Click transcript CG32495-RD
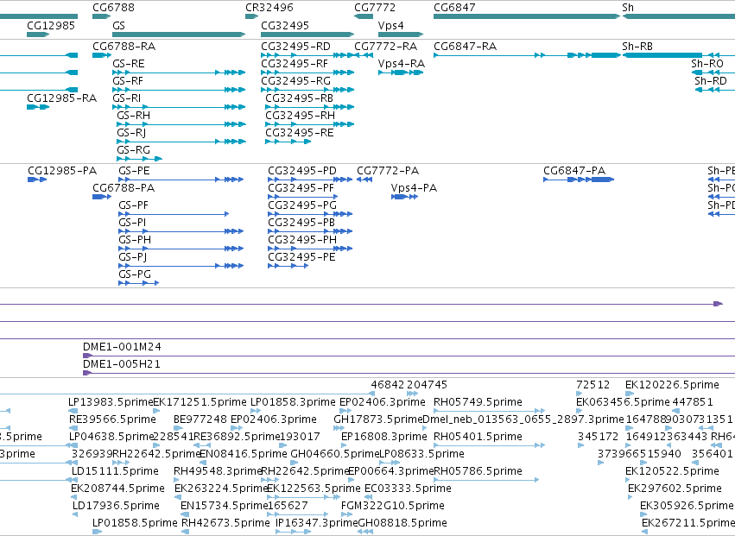735x536 pixels. pos(307,55)
